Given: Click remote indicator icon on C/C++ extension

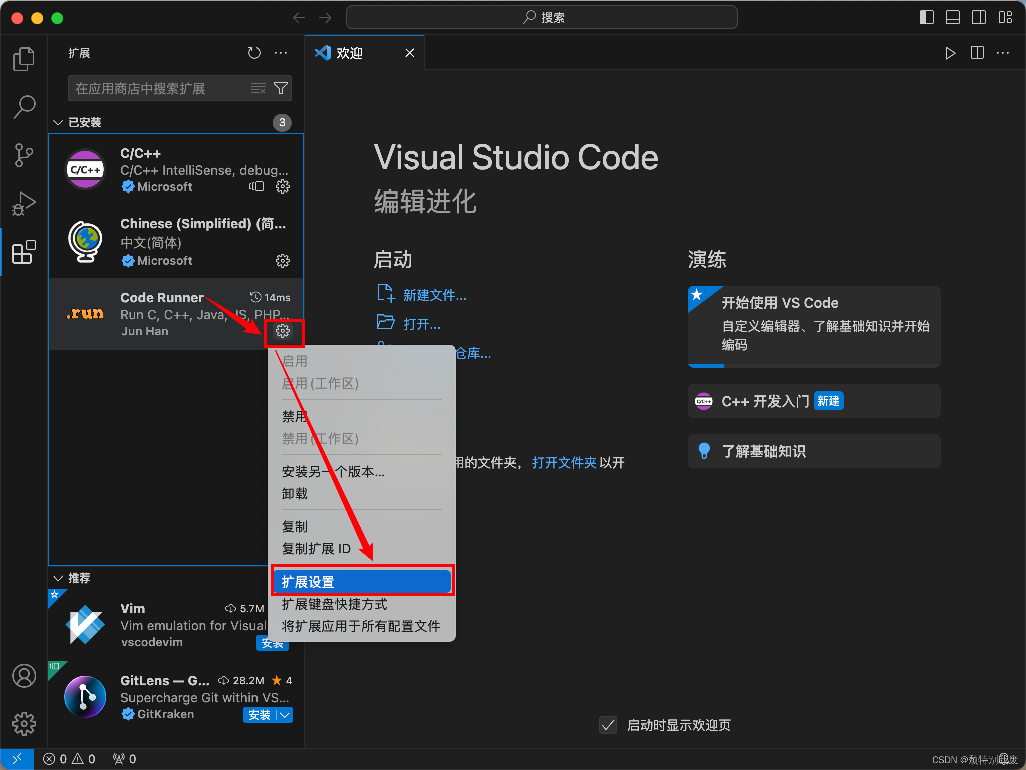Looking at the screenshot, I should (x=256, y=186).
